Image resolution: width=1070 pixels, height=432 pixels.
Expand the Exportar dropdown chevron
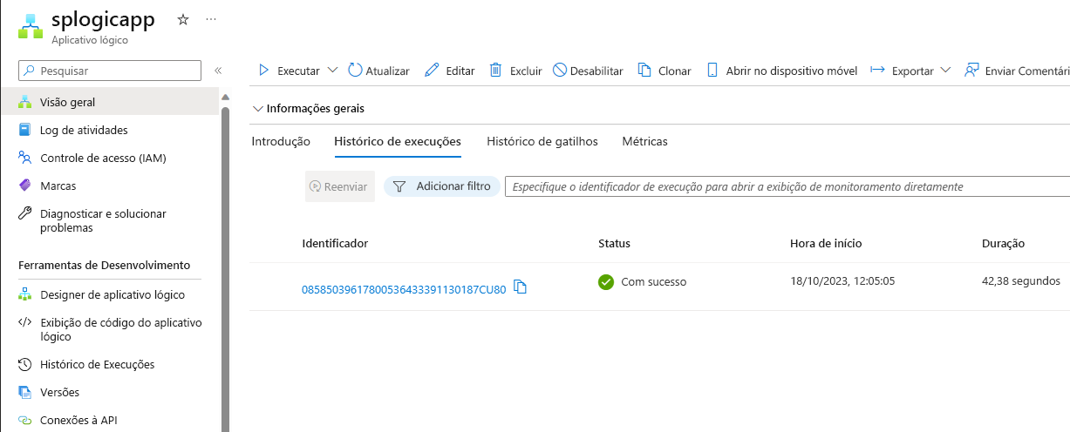pos(945,71)
